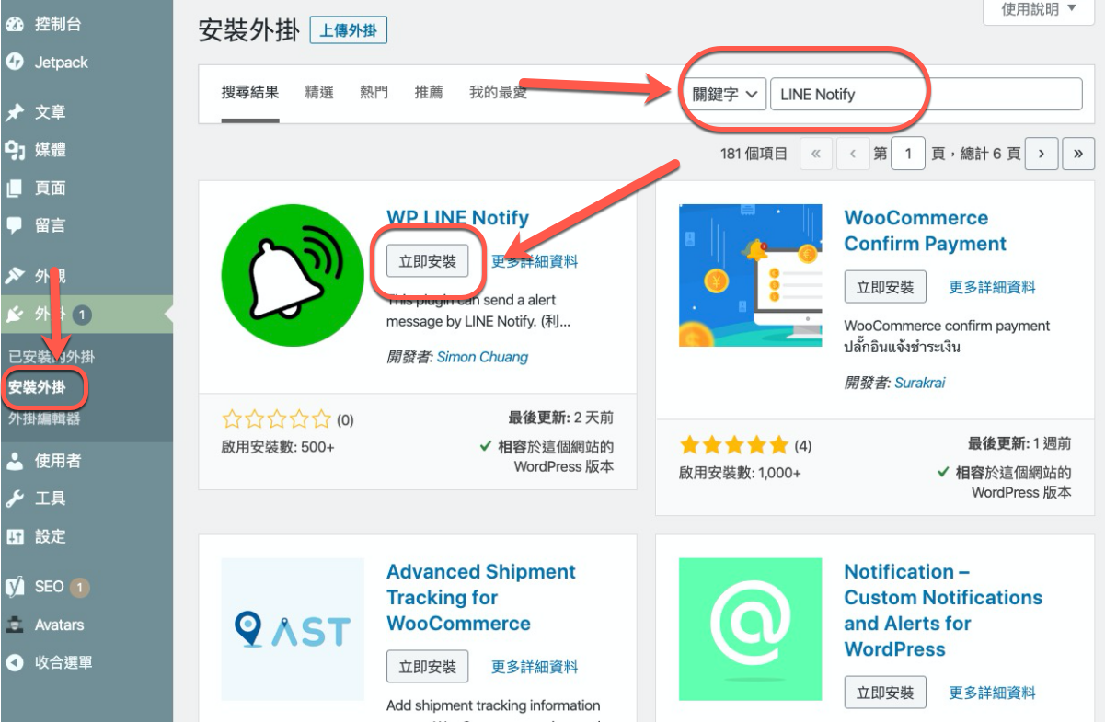Go to next results page arrow
Viewport: 1105px width, 722px height.
pos(1041,154)
